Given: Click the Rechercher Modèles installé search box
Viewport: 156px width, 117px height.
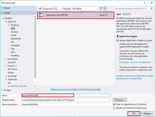Looking at the screenshot, I should 132,8.
